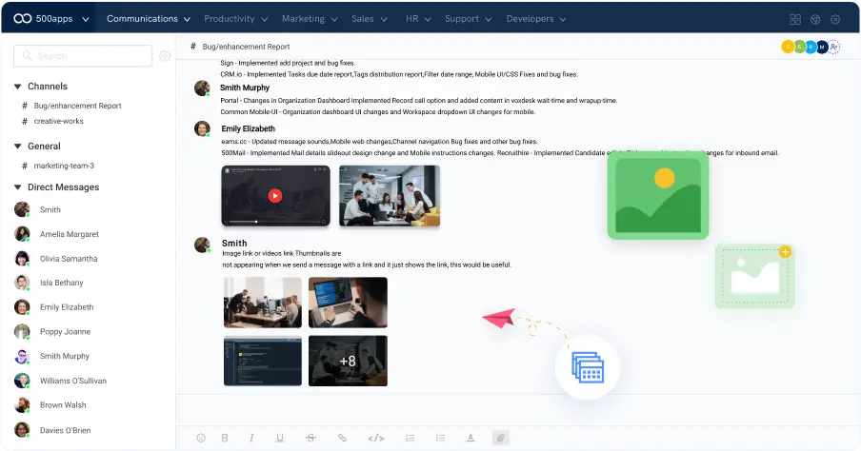The image size is (861, 451).
Task: Collapse the Direct Messages section
Action: coord(17,187)
